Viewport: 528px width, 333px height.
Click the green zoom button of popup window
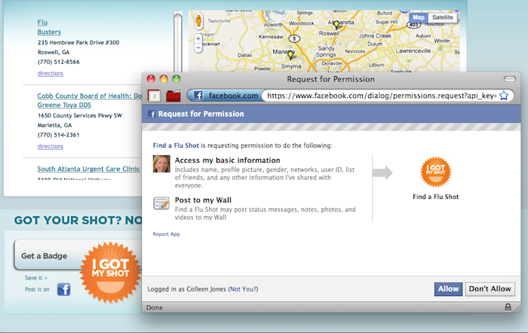coord(176,79)
